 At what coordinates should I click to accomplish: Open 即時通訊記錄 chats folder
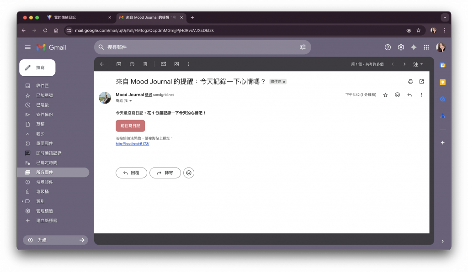point(48,153)
